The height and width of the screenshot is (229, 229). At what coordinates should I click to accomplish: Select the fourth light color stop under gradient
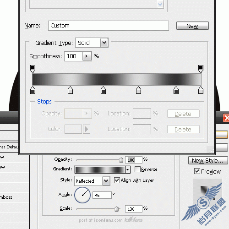click(138, 90)
